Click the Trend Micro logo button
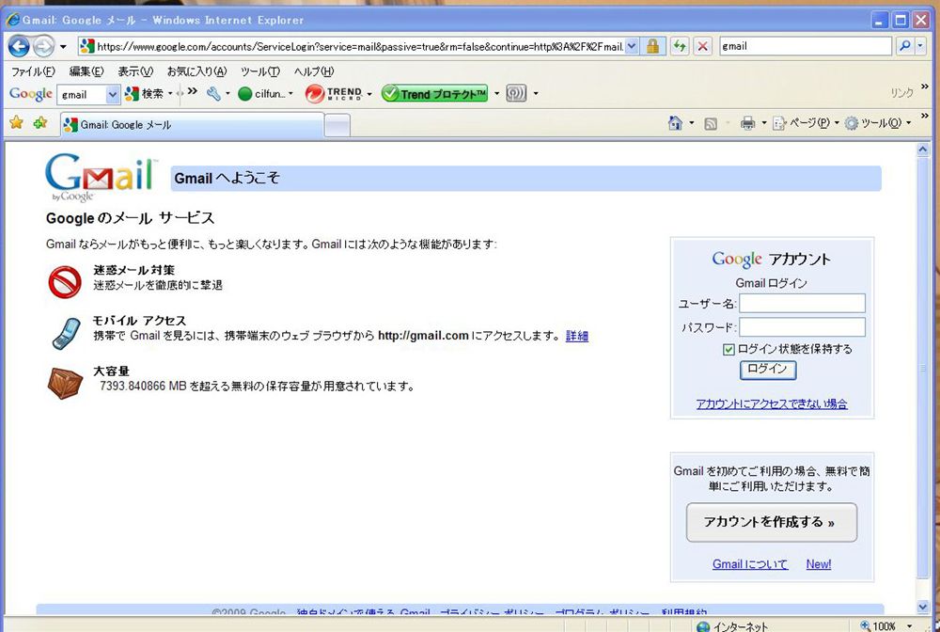Image resolution: width=940 pixels, height=632 pixels. pyautogui.click(x=334, y=93)
